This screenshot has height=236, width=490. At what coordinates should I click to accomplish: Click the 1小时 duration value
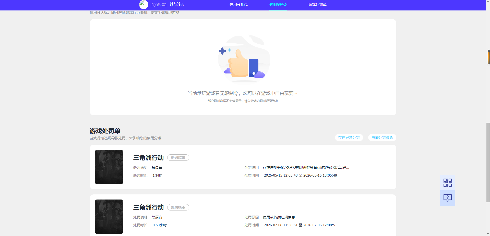click(x=157, y=175)
